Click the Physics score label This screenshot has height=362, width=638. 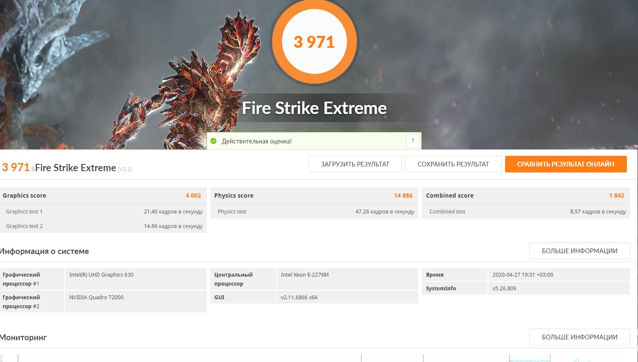click(234, 196)
